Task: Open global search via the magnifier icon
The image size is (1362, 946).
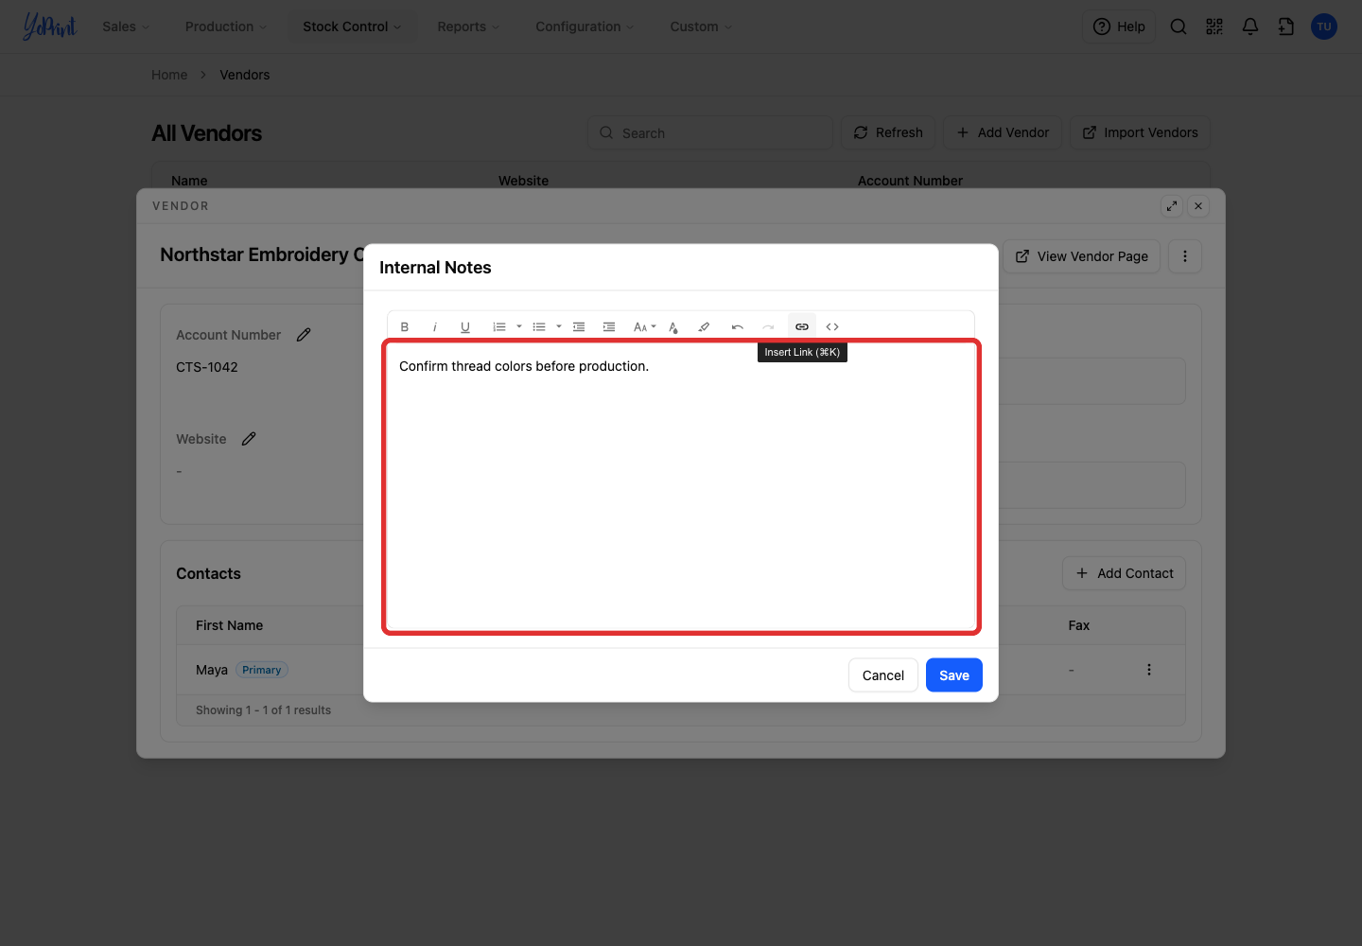Action: pyautogui.click(x=1179, y=26)
